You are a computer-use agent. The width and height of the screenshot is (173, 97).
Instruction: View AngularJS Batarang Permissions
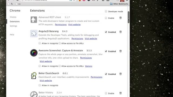[77, 39]
